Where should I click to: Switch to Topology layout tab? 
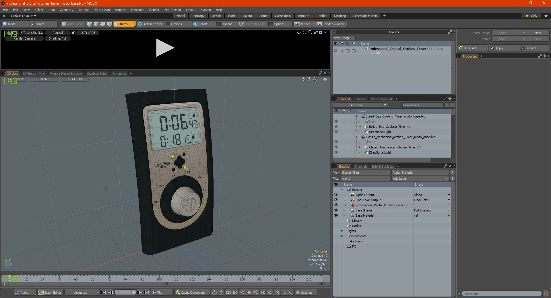tap(198, 16)
